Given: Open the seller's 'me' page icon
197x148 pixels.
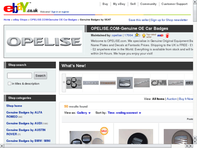Looking at the screenshot, I should tap(160, 36).
